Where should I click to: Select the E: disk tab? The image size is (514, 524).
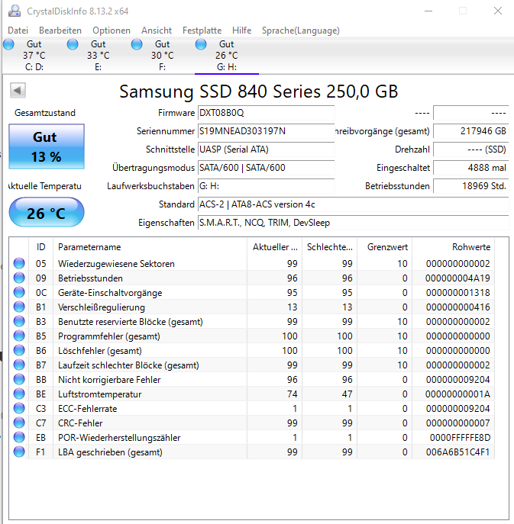pos(98,56)
